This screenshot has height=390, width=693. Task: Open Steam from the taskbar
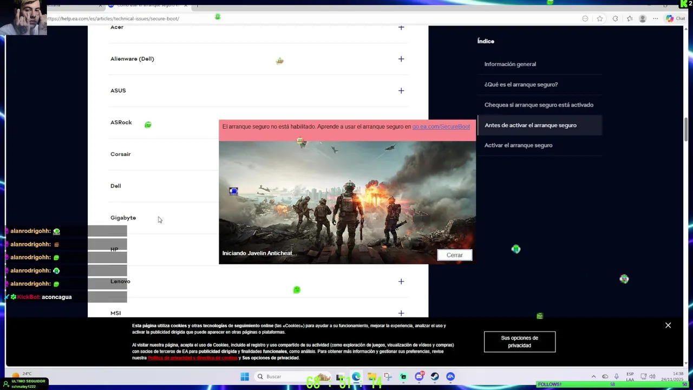pos(435,376)
